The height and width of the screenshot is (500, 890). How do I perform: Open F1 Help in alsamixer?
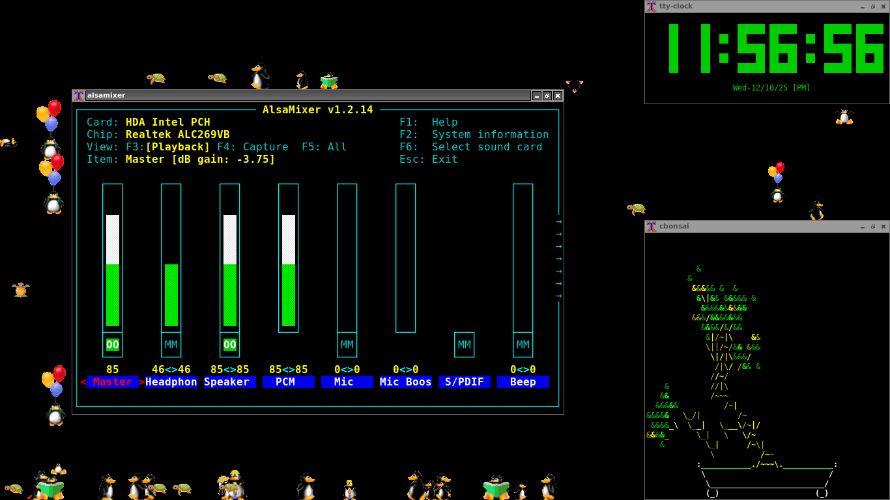tap(429, 122)
